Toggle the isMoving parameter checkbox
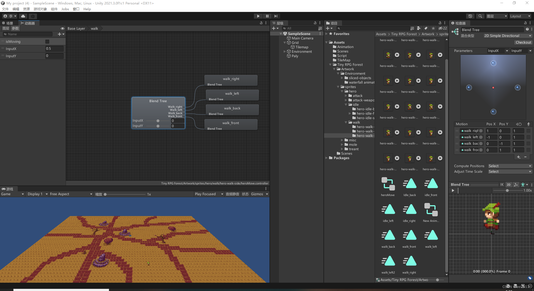The width and height of the screenshot is (534, 291). [x=47, y=41]
